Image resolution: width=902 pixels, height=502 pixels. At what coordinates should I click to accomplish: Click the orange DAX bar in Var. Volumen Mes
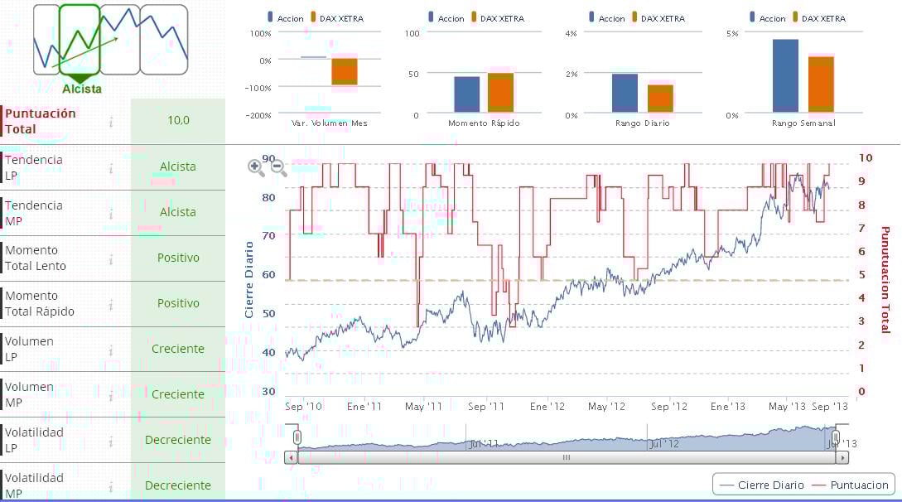(345, 72)
